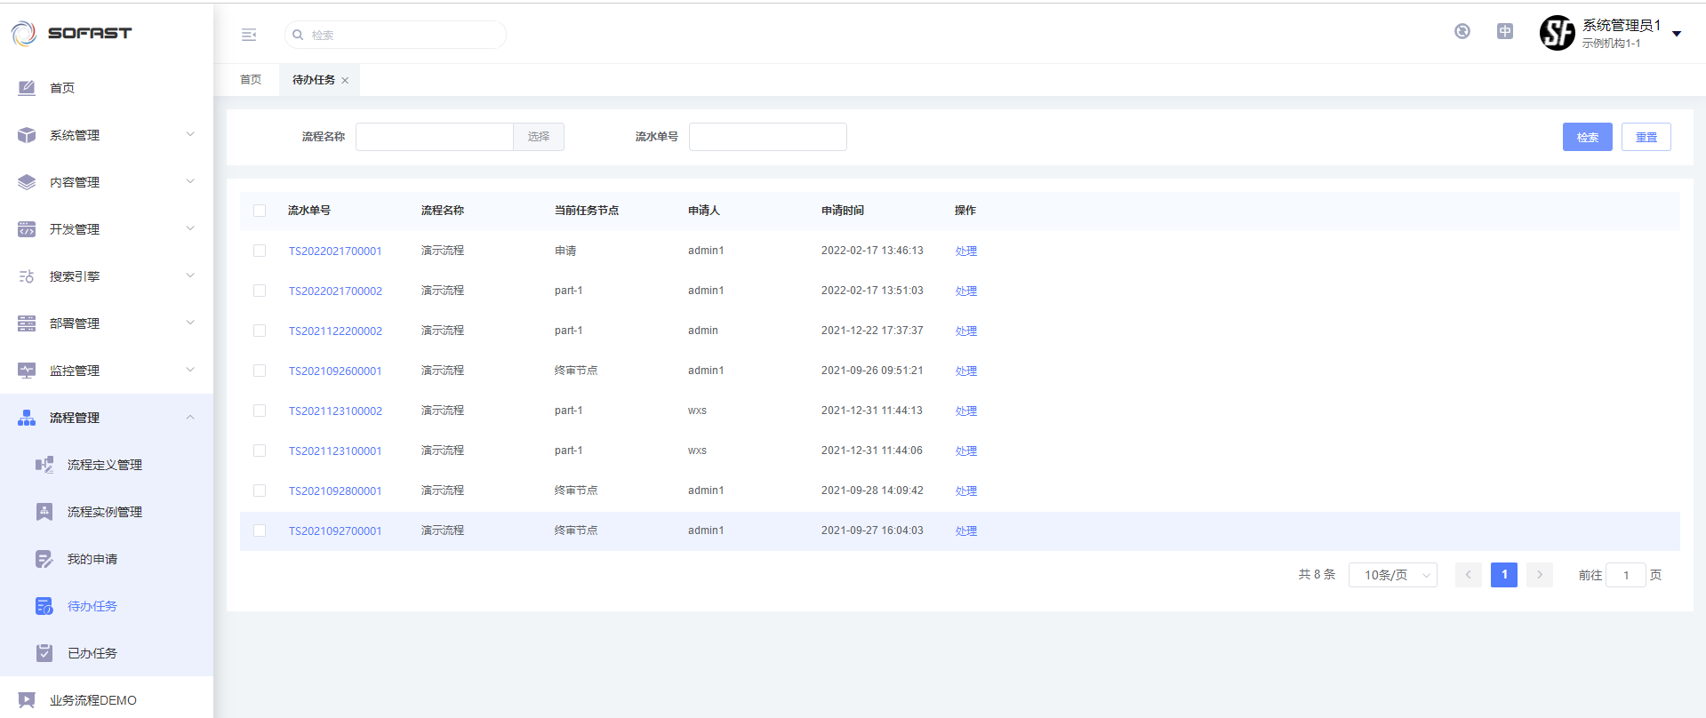This screenshot has height=718, width=1706.
Task: Click the blue 检索 search button
Action: (x=1587, y=137)
